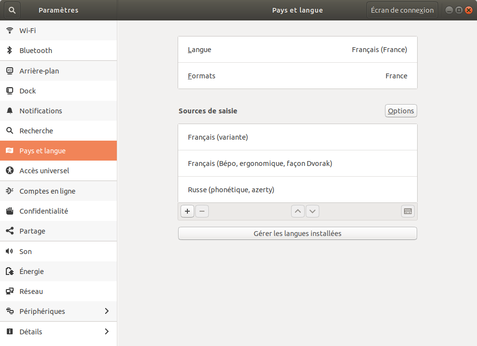Remove the selected source with the minus icon
This screenshot has width=477, height=346.
click(x=202, y=211)
